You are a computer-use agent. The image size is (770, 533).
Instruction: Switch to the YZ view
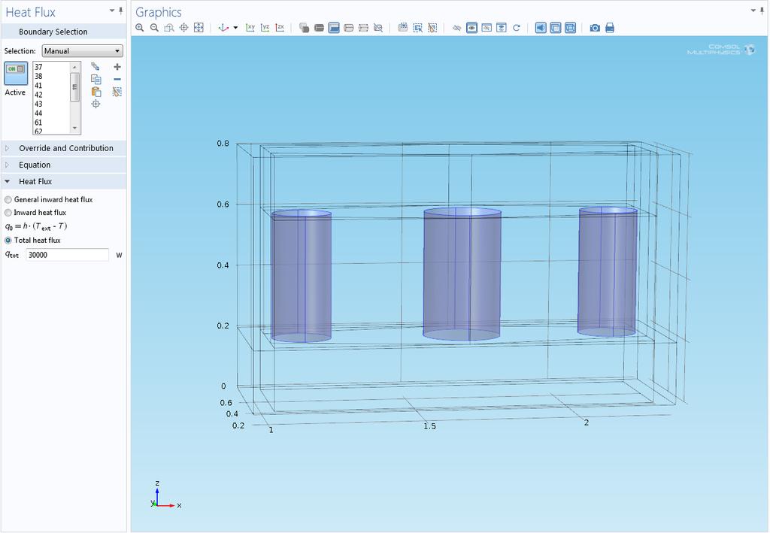pos(265,28)
